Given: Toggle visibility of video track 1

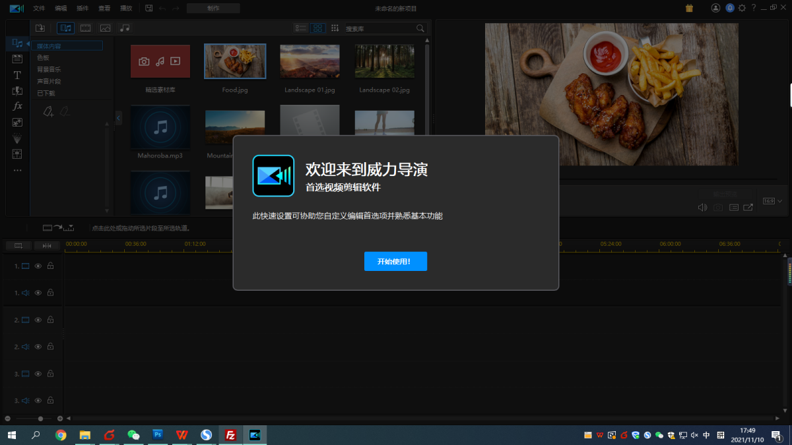Looking at the screenshot, I should tap(38, 266).
